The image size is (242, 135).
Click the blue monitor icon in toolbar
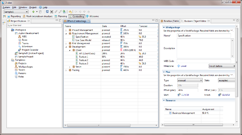(x=47, y=12)
